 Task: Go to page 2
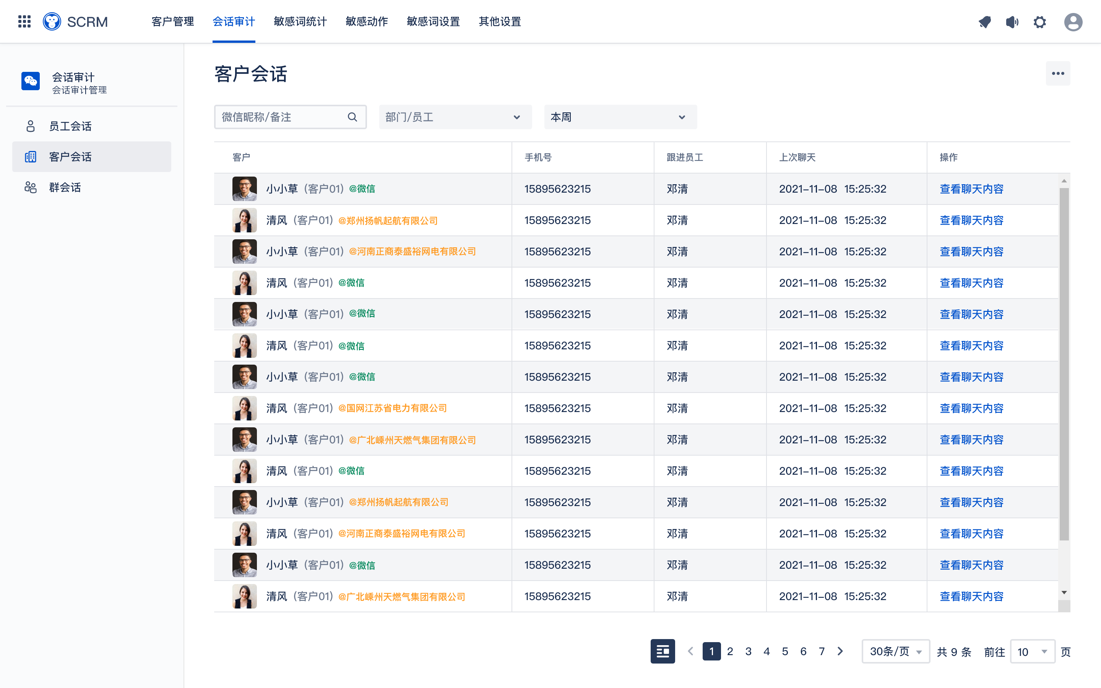[x=730, y=651]
